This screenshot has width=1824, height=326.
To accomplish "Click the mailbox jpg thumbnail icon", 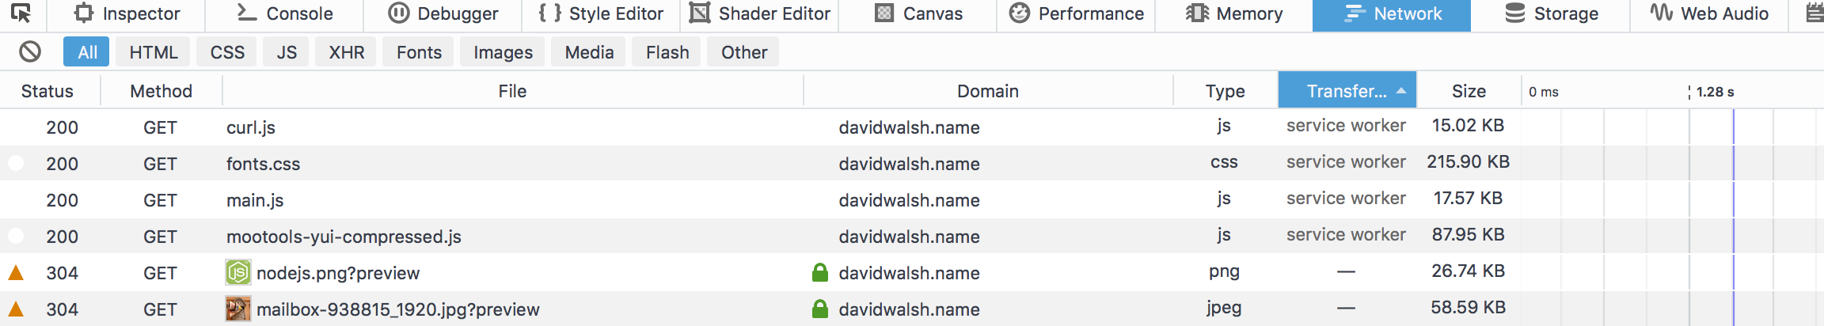I will (238, 309).
